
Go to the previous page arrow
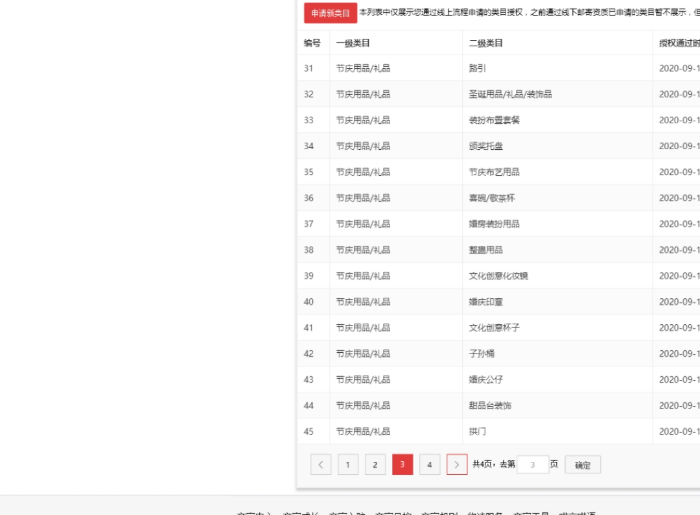tap(321, 464)
